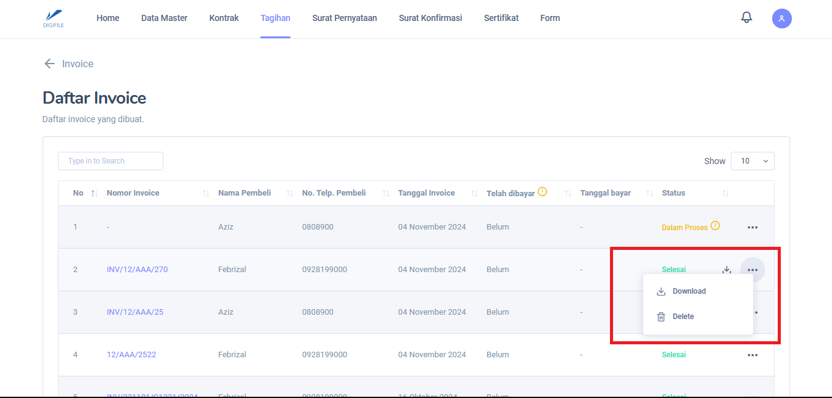Click the Type in to Search field

tap(110, 161)
